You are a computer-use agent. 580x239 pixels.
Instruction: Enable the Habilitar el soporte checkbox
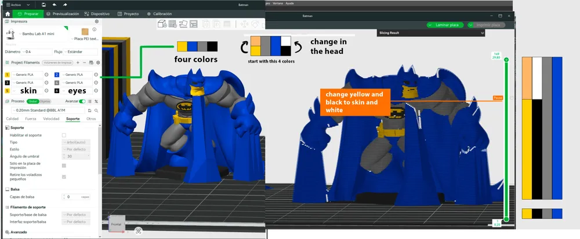(64, 135)
